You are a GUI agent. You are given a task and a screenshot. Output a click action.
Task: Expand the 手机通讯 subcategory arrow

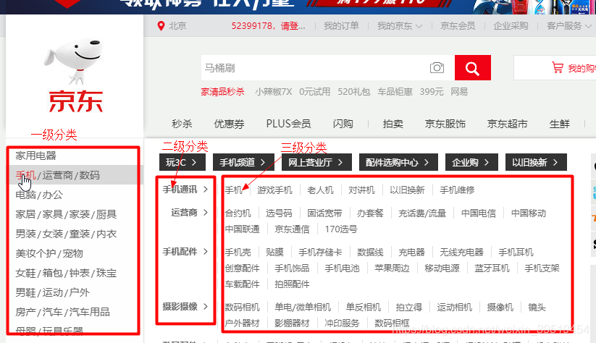[x=206, y=189]
